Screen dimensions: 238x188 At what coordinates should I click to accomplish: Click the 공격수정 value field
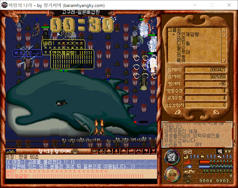tap(205, 98)
